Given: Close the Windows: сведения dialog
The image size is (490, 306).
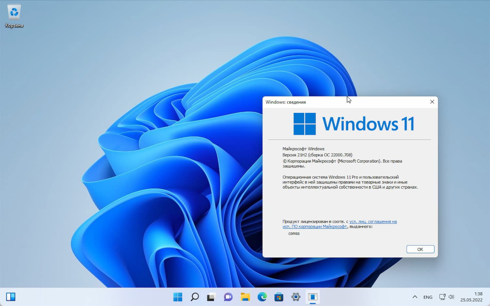Looking at the screenshot, I should tap(432, 101).
